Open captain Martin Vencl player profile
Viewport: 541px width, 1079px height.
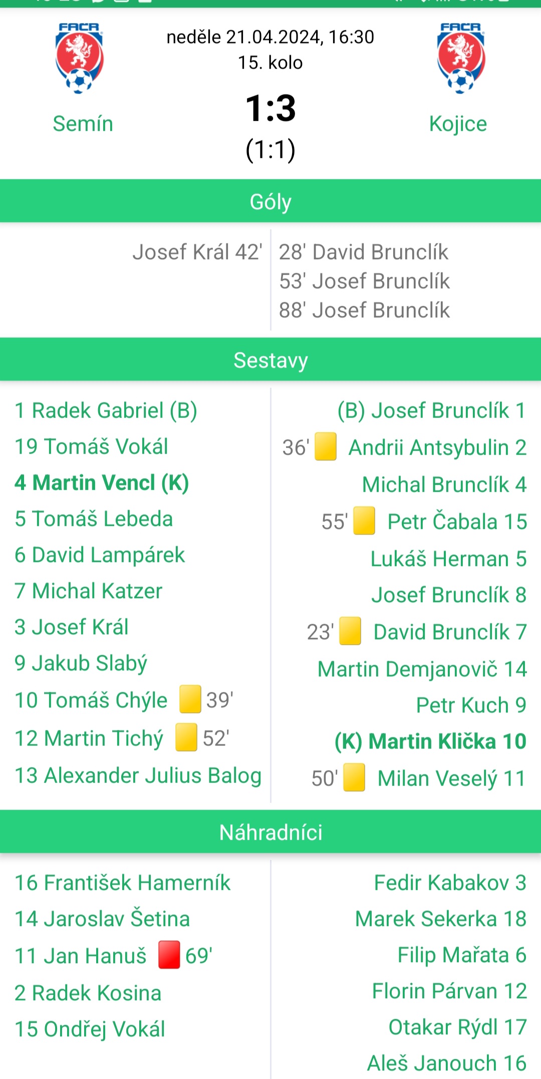click(102, 483)
